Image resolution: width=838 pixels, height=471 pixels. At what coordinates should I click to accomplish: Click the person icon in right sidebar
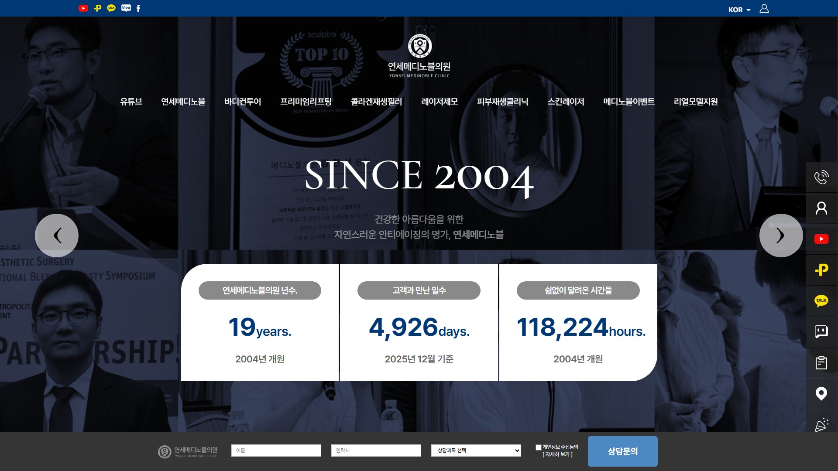821,208
